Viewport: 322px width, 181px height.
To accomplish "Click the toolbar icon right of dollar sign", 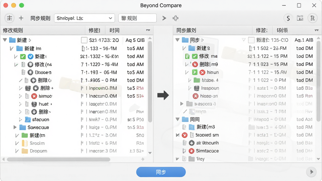I will point(300,18).
